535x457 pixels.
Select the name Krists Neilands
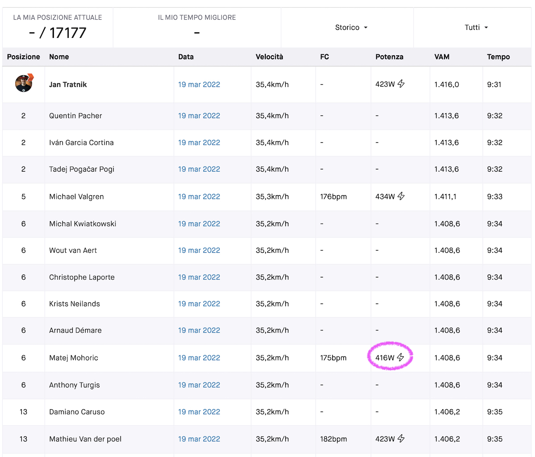[74, 304]
